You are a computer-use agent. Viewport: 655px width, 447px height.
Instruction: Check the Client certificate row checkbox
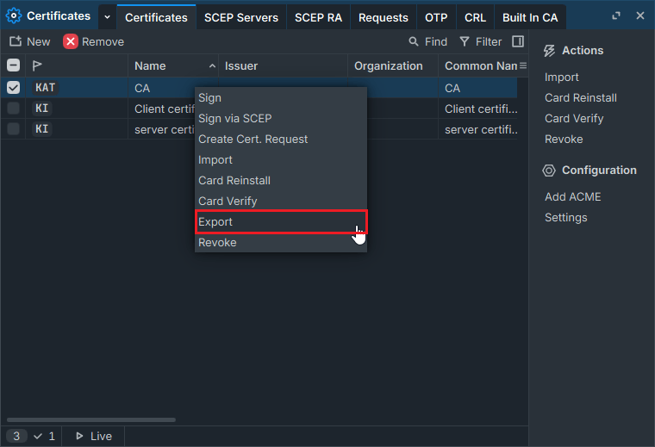click(14, 109)
